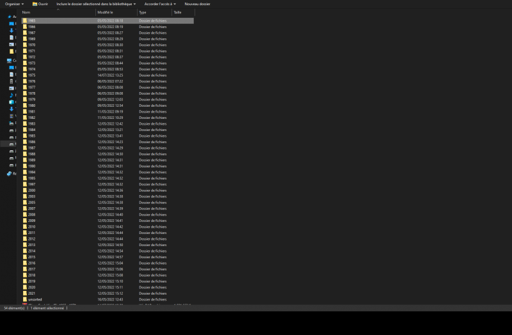Click the folder icon of 2021
The width and height of the screenshot is (512, 335).
[25, 293]
